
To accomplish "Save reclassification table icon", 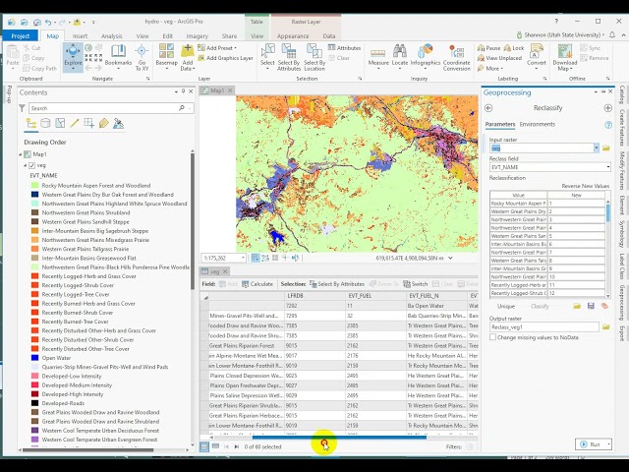I will pyautogui.click(x=591, y=306).
